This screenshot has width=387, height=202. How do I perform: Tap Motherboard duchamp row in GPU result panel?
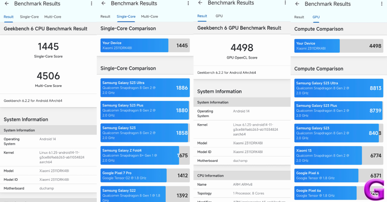(242, 161)
